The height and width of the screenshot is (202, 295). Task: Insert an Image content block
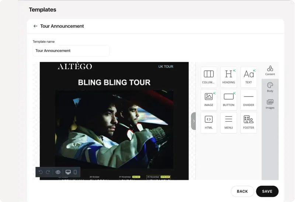[209, 100]
